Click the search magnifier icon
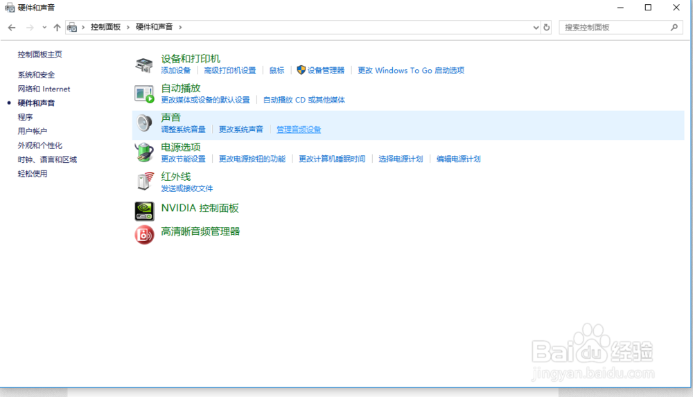The width and height of the screenshot is (693, 397). pyautogui.click(x=674, y=28)
